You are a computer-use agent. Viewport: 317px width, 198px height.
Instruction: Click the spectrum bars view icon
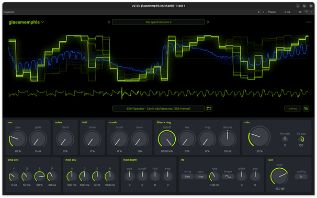[x=306, y=109]
